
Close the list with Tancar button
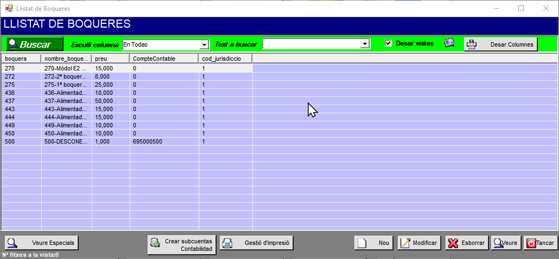pos(539,243)
